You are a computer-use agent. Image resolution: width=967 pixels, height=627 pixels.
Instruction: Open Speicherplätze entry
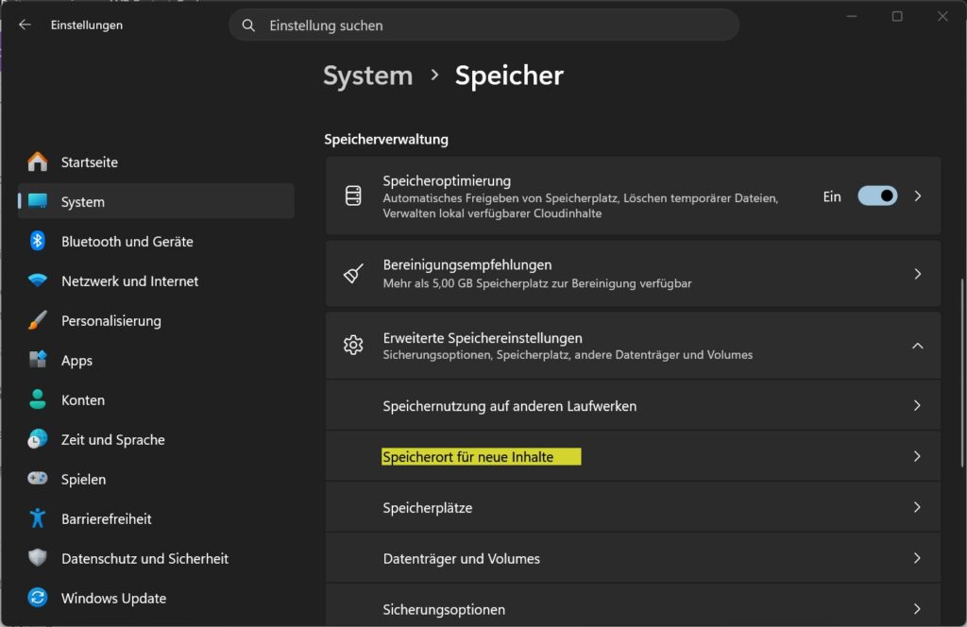(x=634, y=507)
